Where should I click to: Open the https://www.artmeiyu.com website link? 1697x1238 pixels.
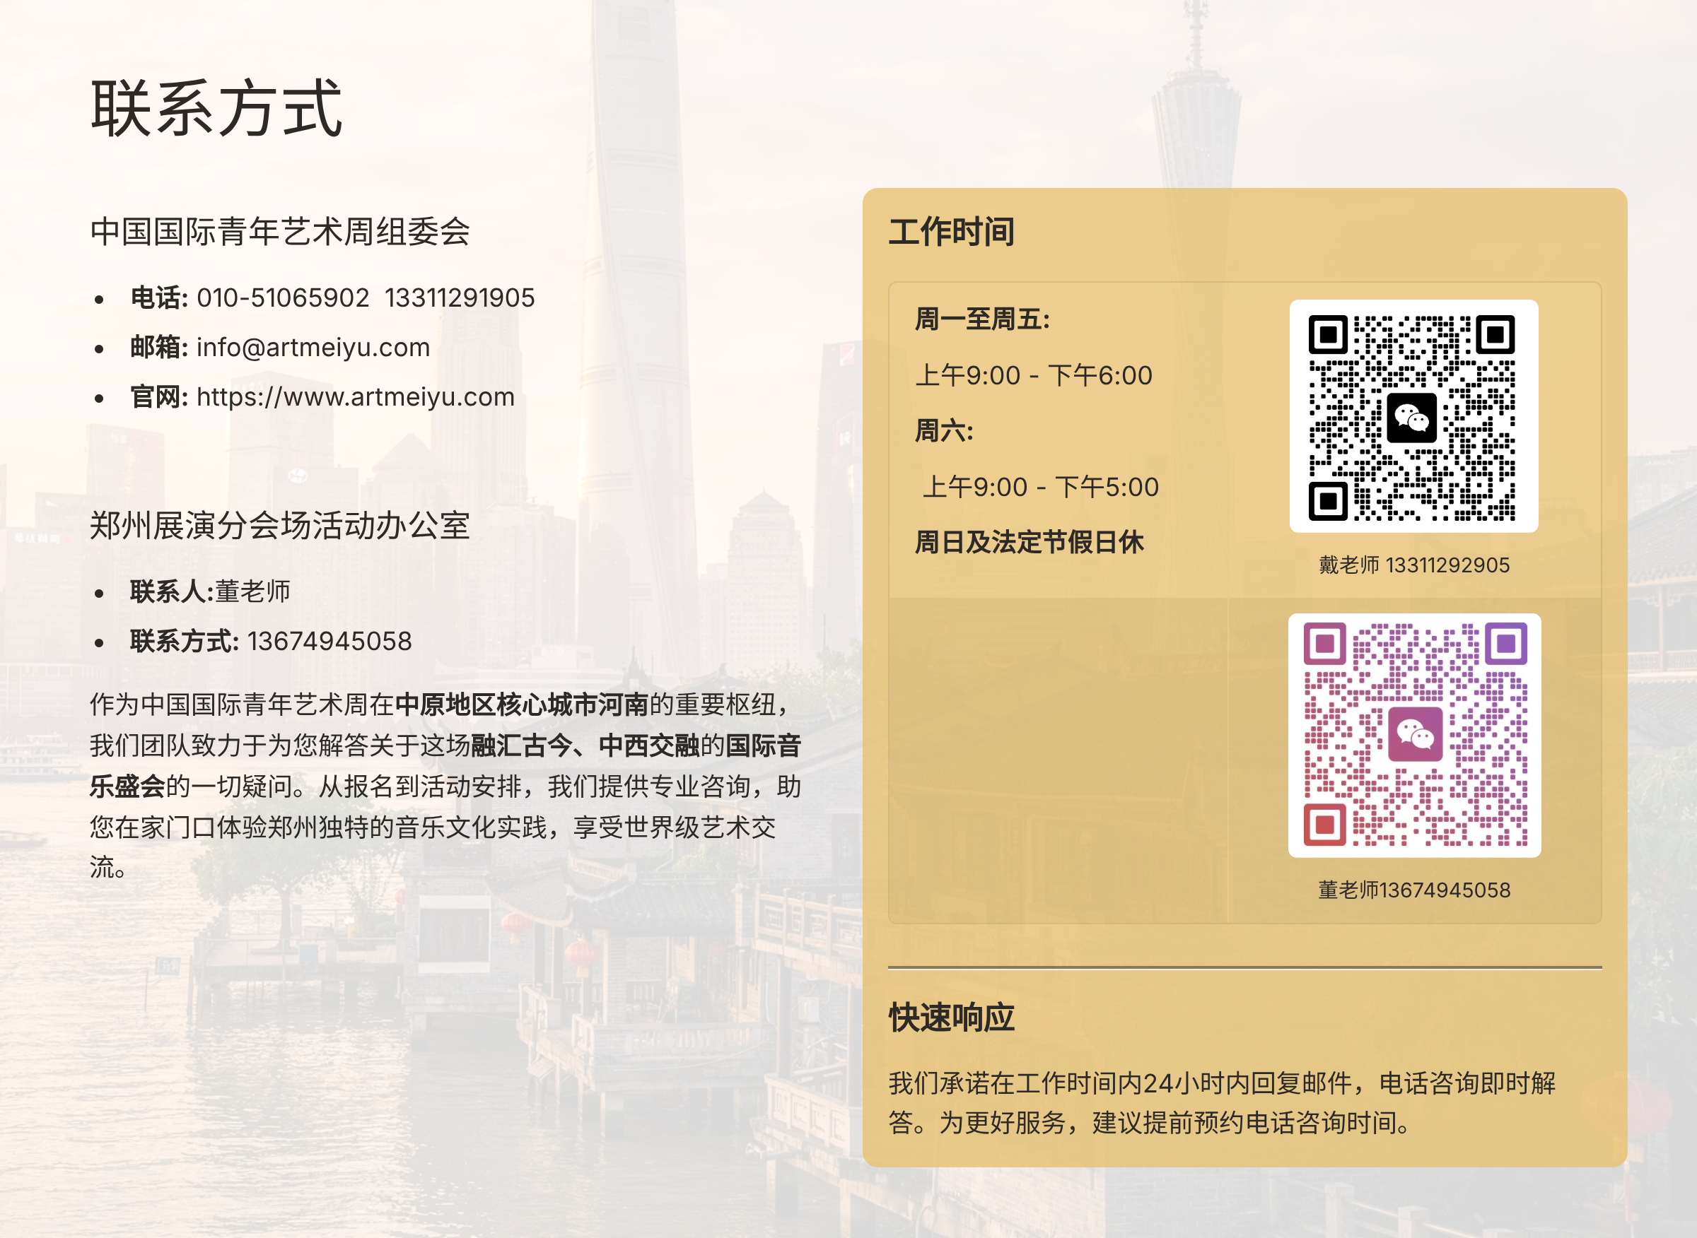tap(356, 396)
